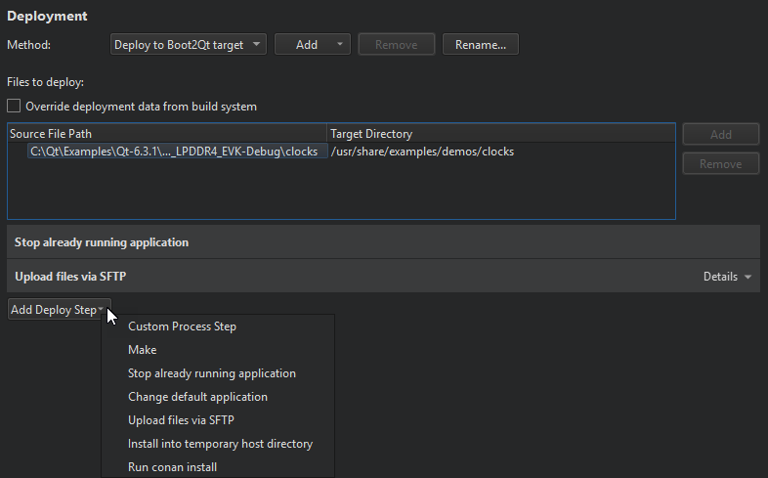
Task: Select Change default application menu entry
Action: coord(197,397)
